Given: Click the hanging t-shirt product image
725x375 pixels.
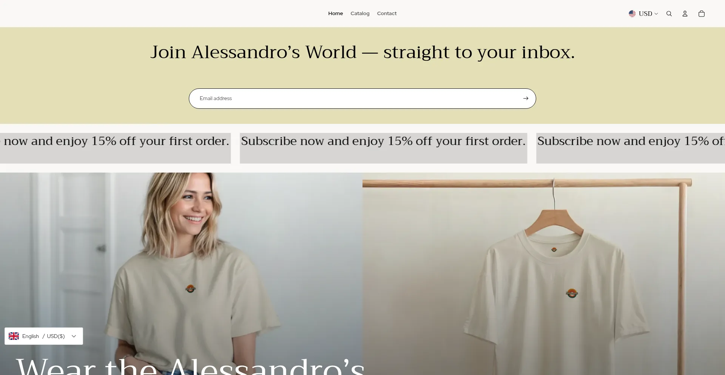Looking at the screenshot, I should click(544, 274).
